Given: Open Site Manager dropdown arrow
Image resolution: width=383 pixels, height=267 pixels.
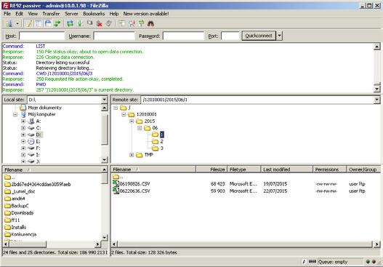Looking at the screenshot, I should click(x=17, y=23).
